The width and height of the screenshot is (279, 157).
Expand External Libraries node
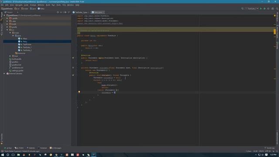(4, 74)
